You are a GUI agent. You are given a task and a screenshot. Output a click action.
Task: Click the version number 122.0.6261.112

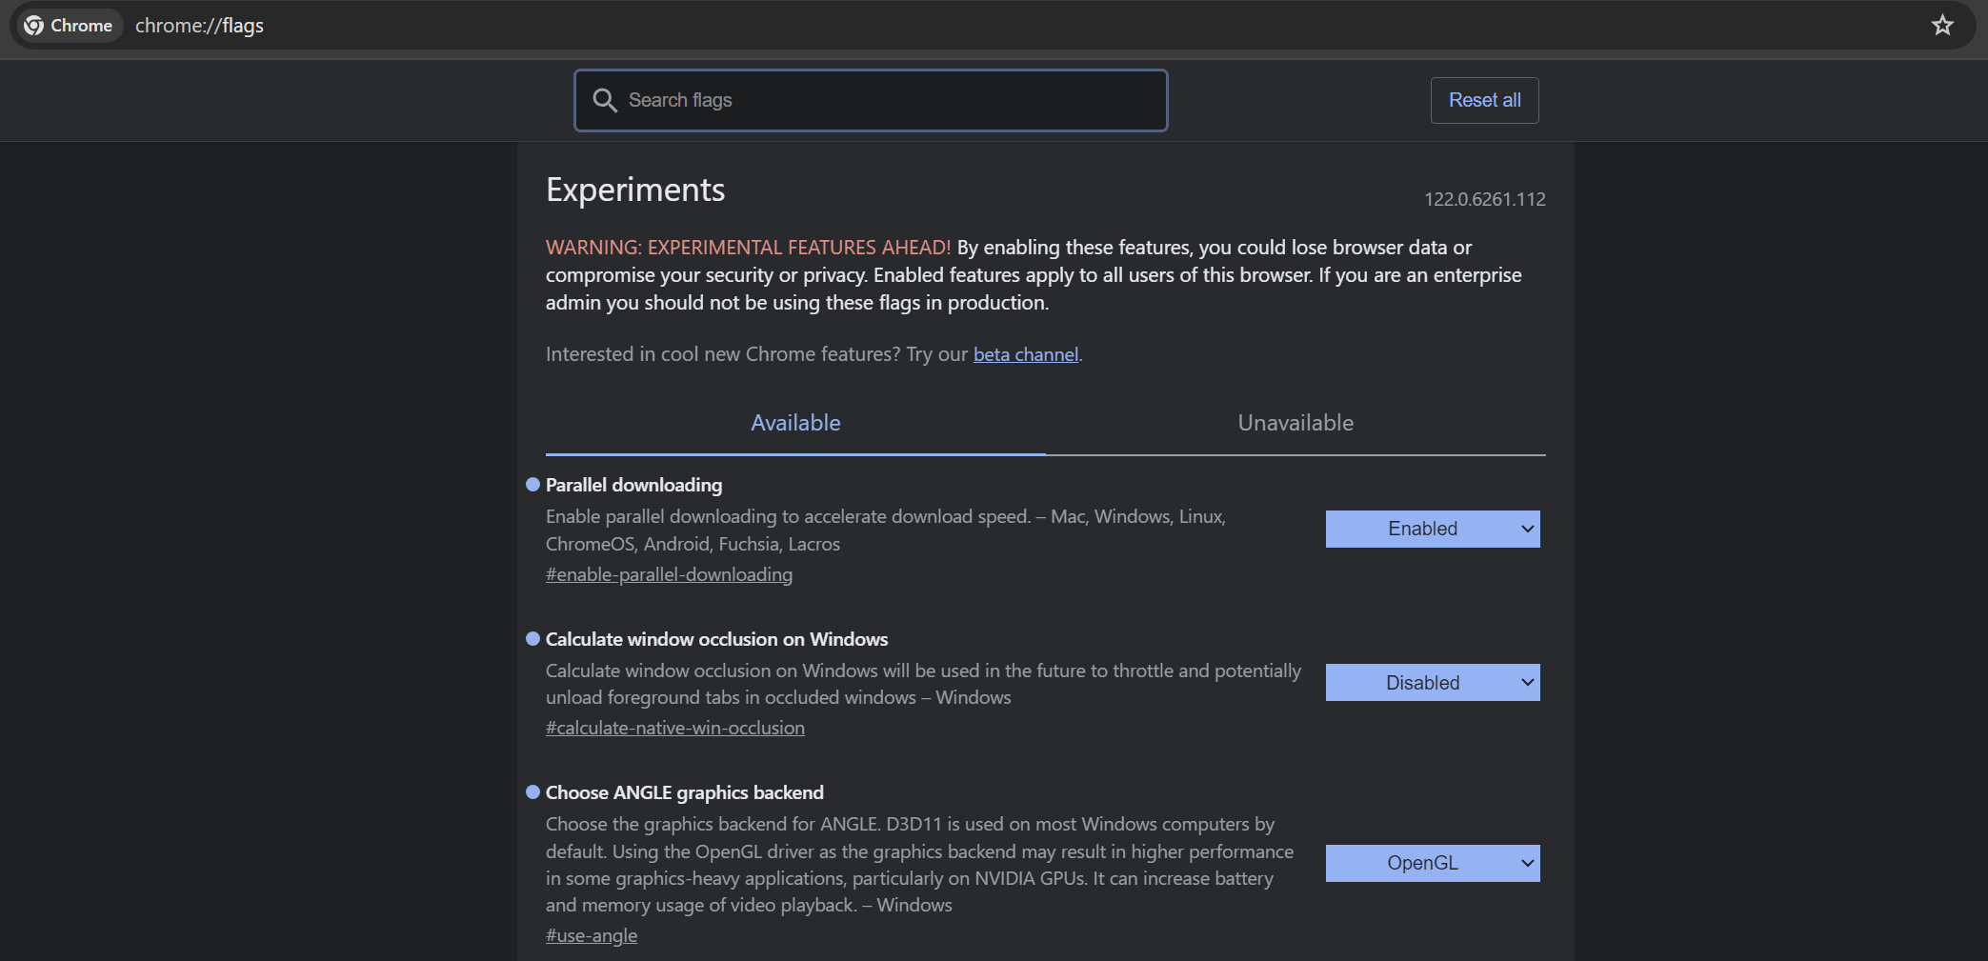point(1484,199)
